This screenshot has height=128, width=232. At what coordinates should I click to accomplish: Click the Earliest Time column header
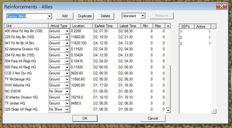point(105,26)
